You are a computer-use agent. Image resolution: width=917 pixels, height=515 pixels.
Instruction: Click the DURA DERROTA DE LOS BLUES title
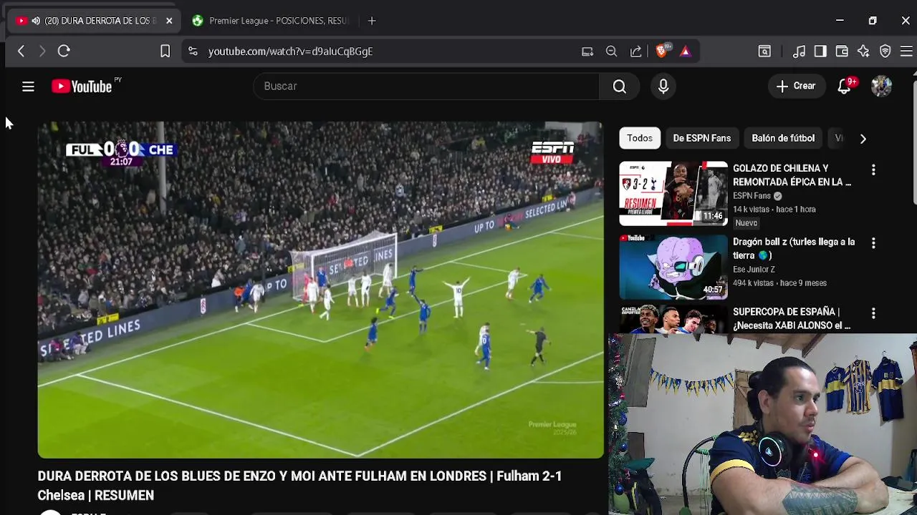299,486
